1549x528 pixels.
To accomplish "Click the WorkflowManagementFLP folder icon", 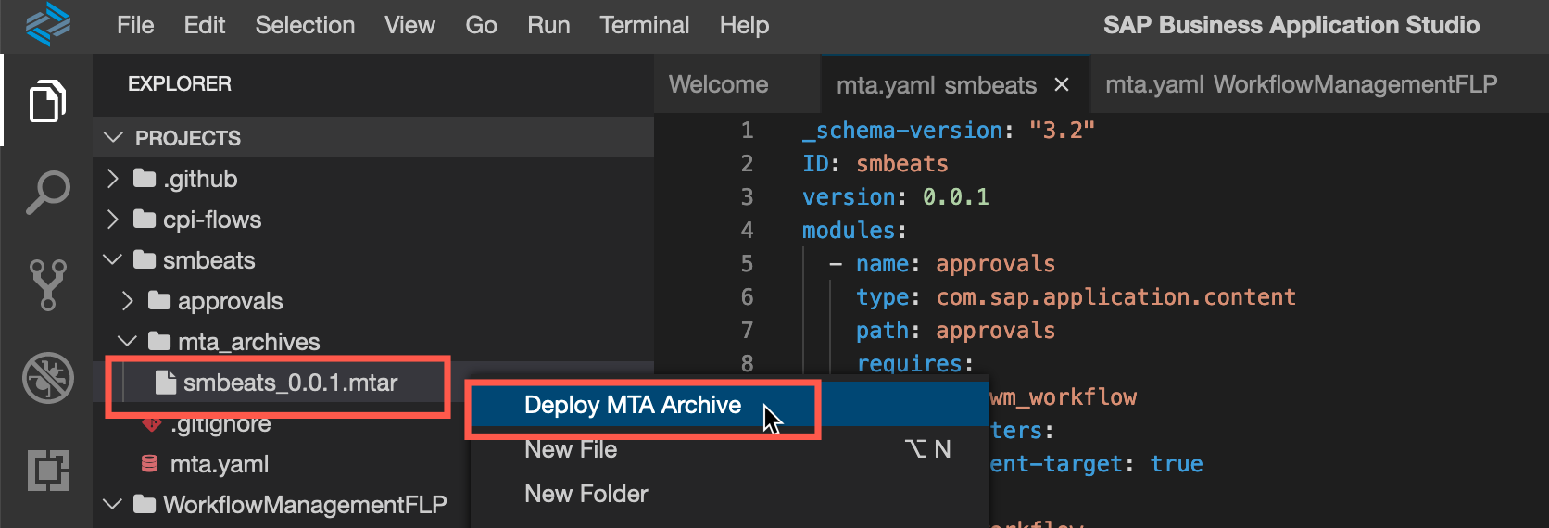I will tap(144, 504).
